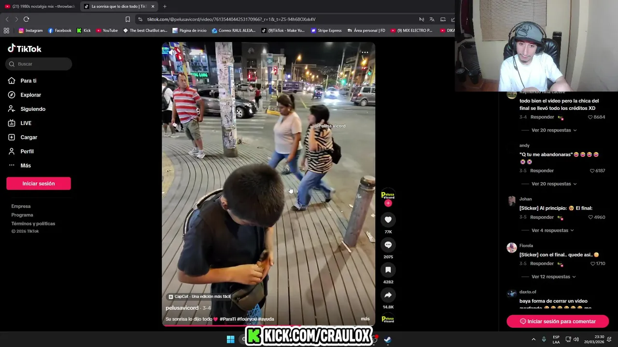The height and width of the screenshot is (347, 618).
Task: Close the La sonrisa que lo dice todo tab
Action: click(153, 6)
